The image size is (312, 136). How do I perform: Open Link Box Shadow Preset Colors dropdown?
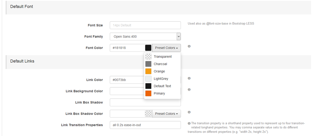point(166,114)
